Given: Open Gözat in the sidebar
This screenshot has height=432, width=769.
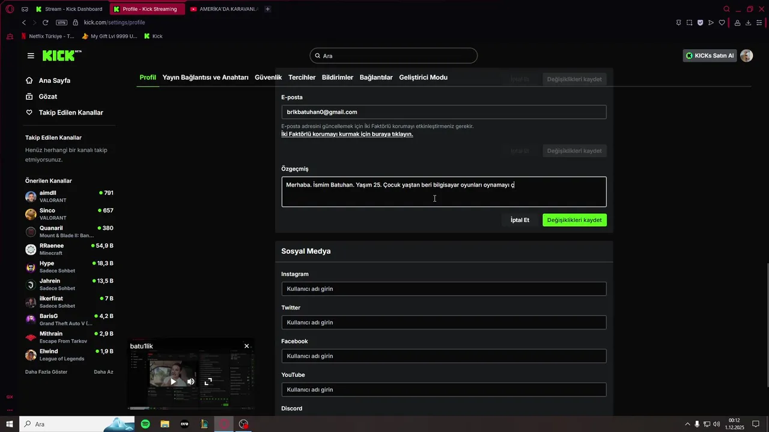Looking at the screenshot, I should [x=41, y=97].
